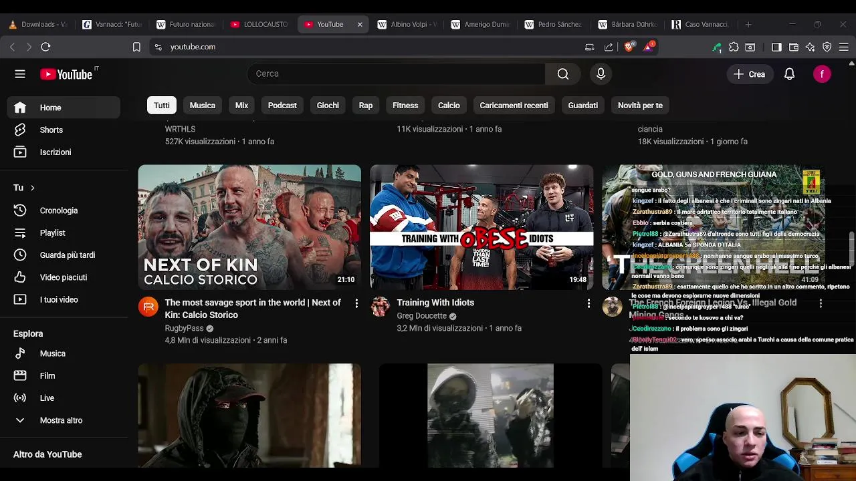Open the Greg Doucette channel avatar

pyautogui.click(x=380, y=307)
